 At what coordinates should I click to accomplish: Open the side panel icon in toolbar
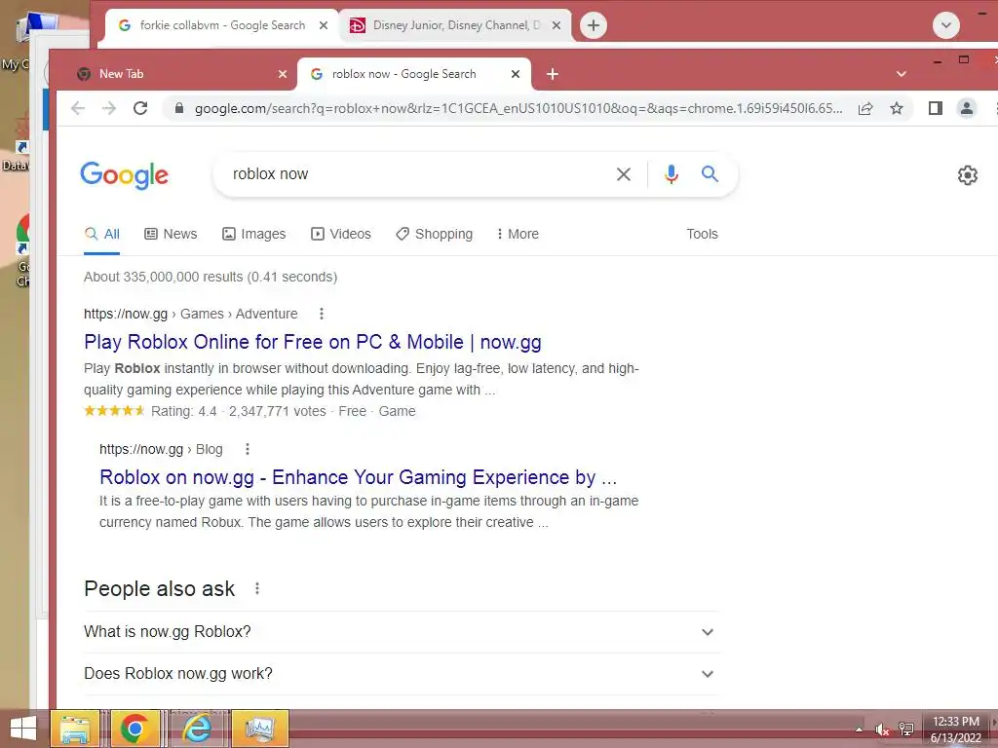tap(935, 109)
